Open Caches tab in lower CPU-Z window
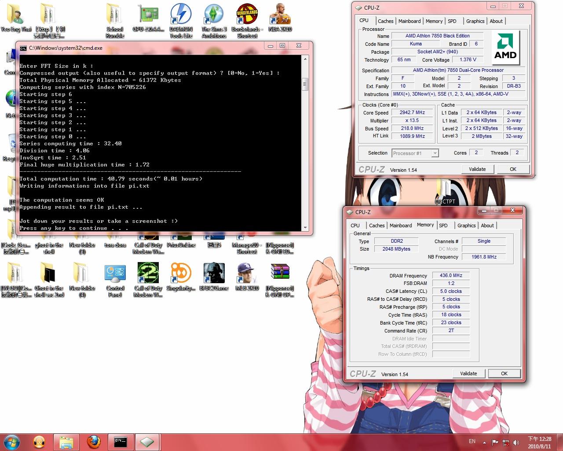 click(377, 225)
